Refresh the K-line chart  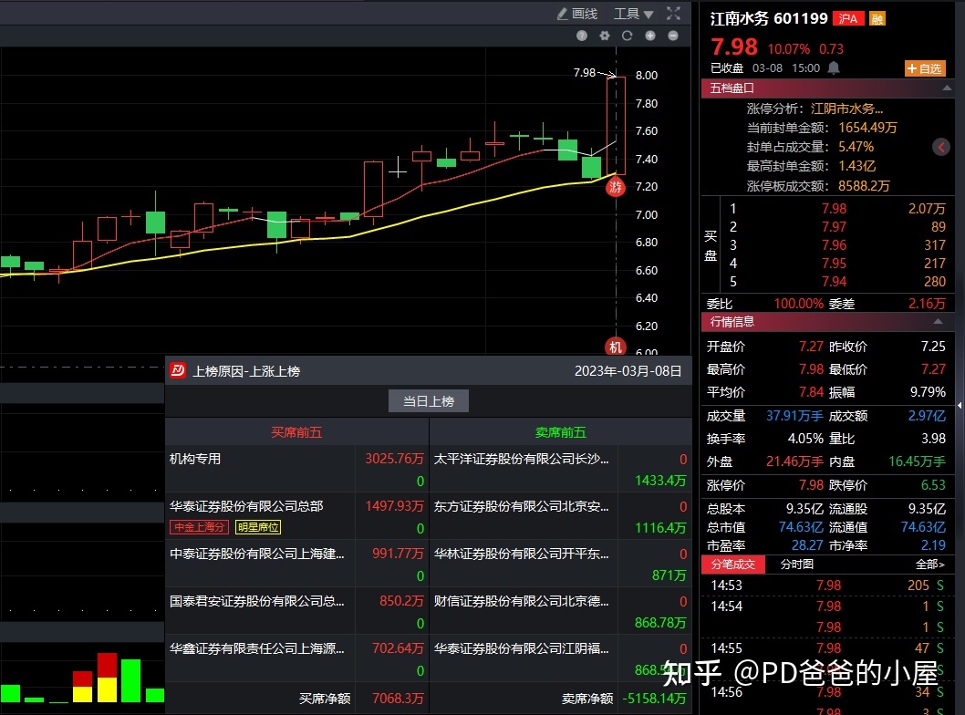coord(627,36)
